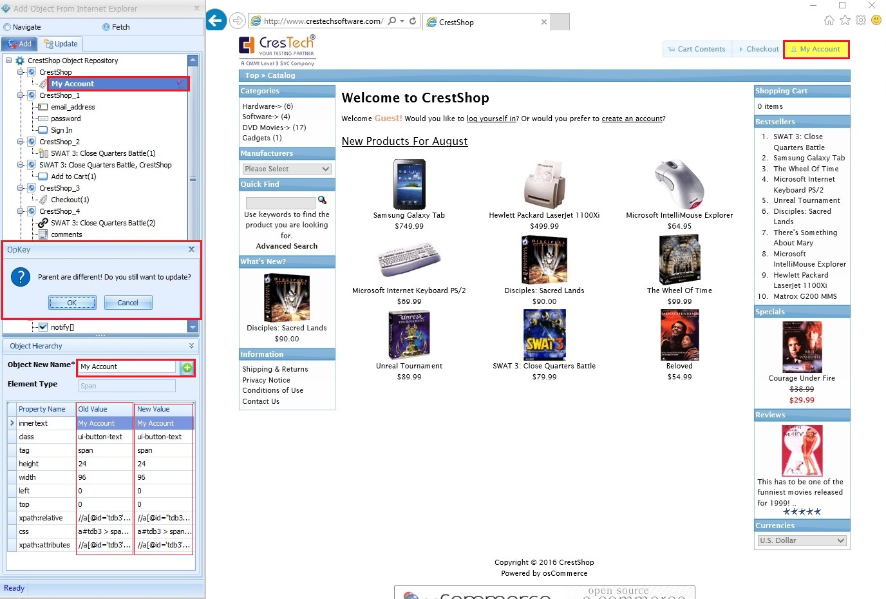Click the Quick Find keyword input box
886x599 pixels.
(x=281, y=203)
